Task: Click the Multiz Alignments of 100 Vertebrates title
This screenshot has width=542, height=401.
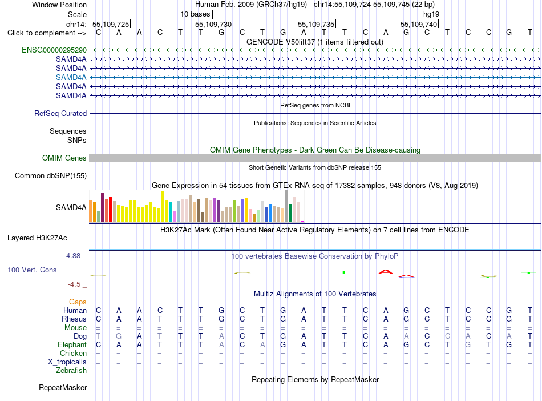Action: click(x=315, y=294)
